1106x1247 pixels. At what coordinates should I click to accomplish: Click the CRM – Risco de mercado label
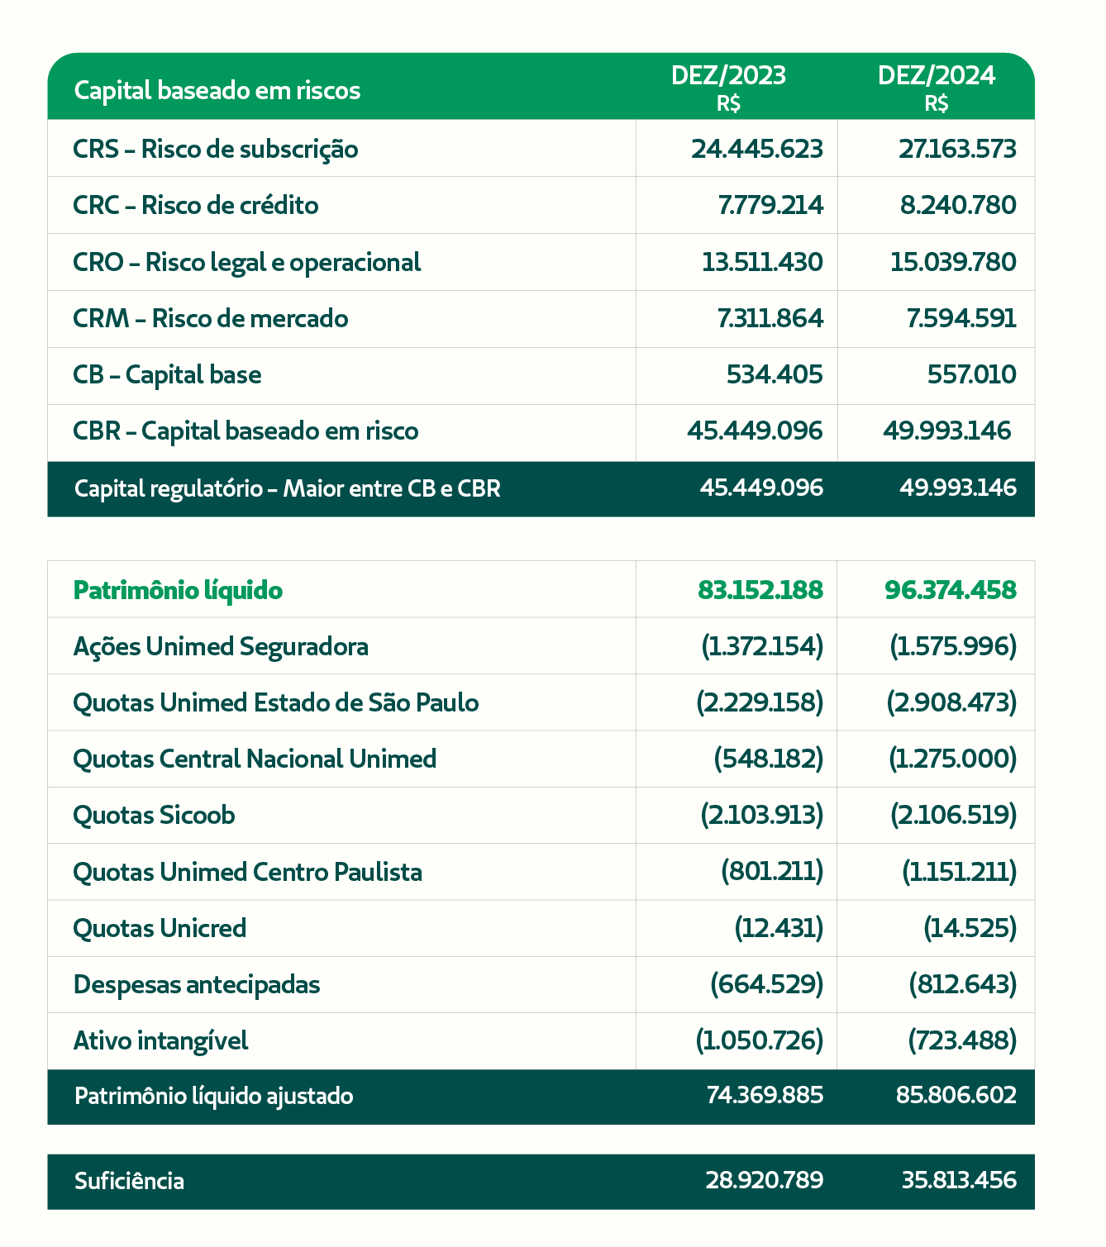pos(211,319)
